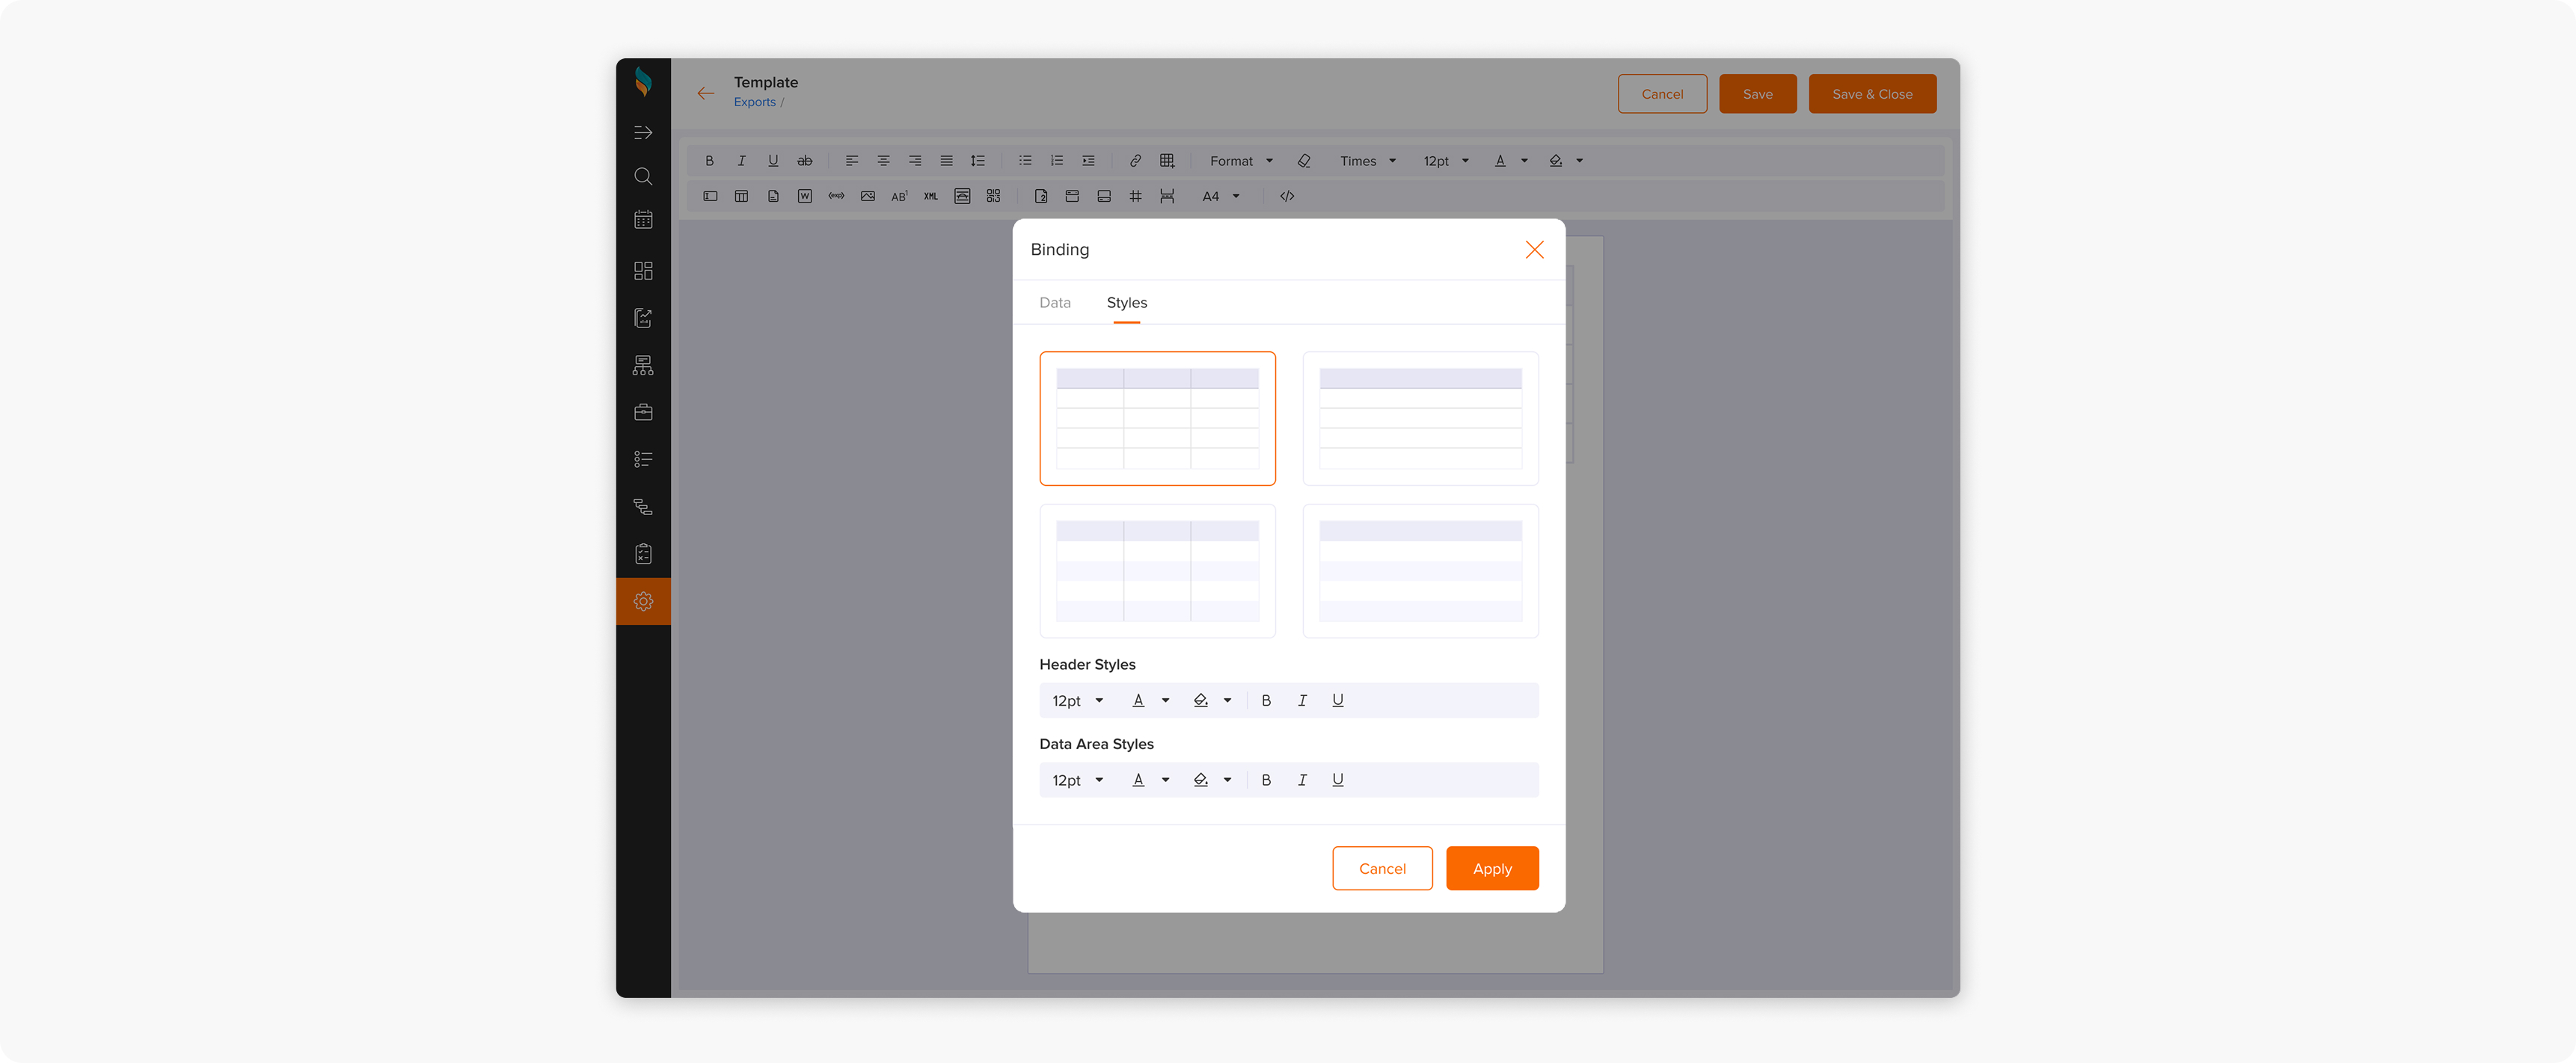Image resolution: width=2576 pixels, height=1063 pixels.
Task: Click Cancel in the Binding dialog
Action: pos(1382,868)
